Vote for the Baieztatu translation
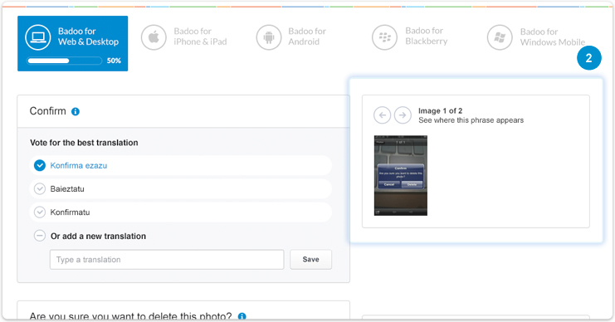The width and height of the screenshot is (615, 322). point(180,188)
